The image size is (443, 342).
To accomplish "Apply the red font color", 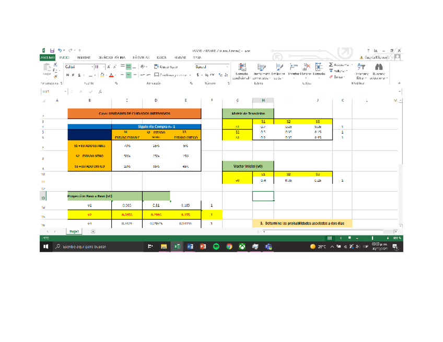I will (x=111, y=75).
